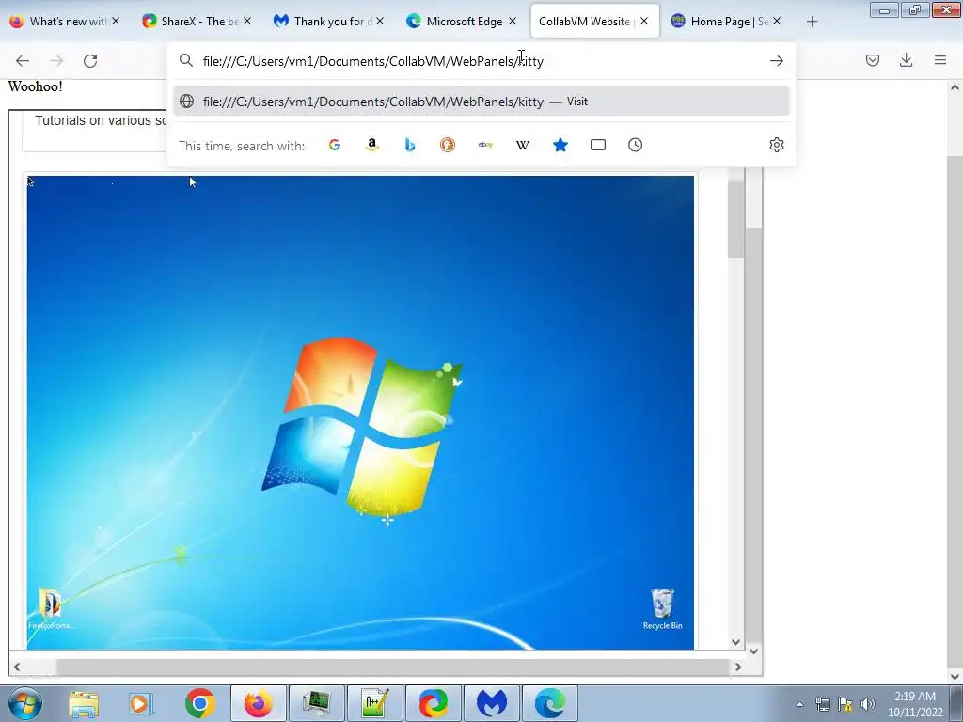Launch Google Chrome from taskbar
The width and height of the screenshot is (963, 722).
pyautogui.click(x=199, y=703)
